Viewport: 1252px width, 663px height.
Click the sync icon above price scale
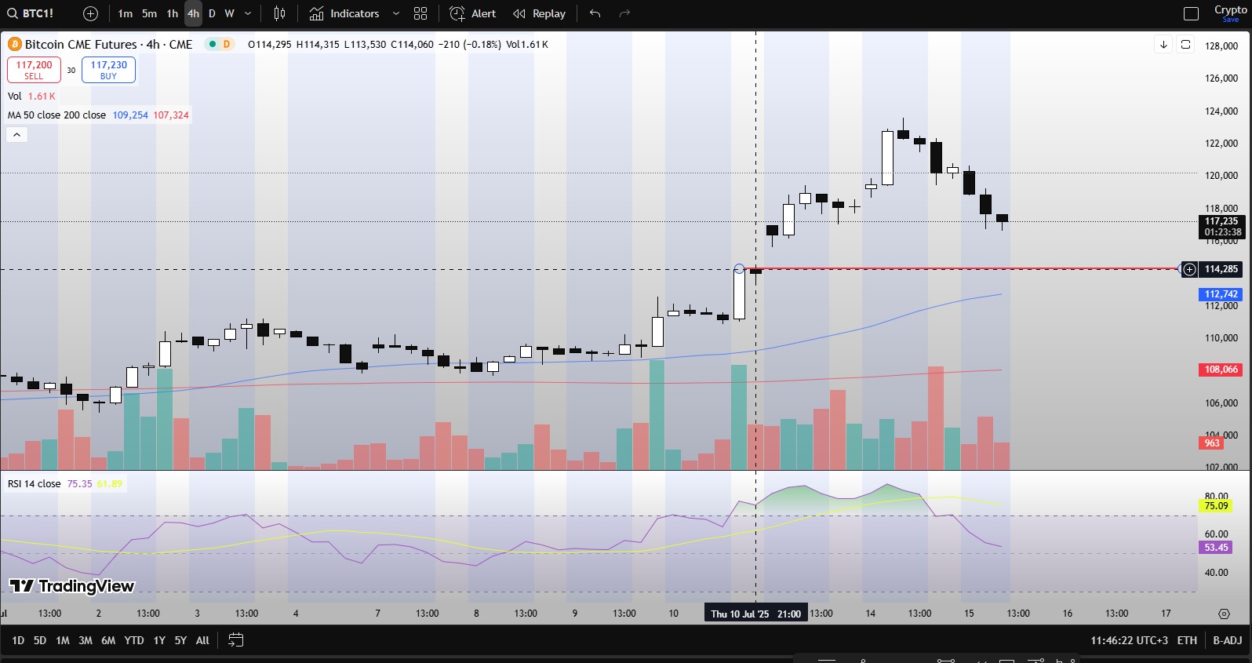[1186, 45]
